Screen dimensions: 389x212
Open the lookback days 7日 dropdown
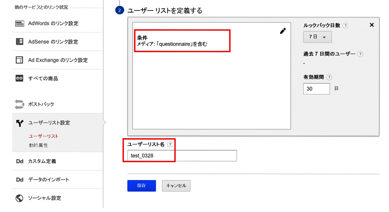pos(317,37)
